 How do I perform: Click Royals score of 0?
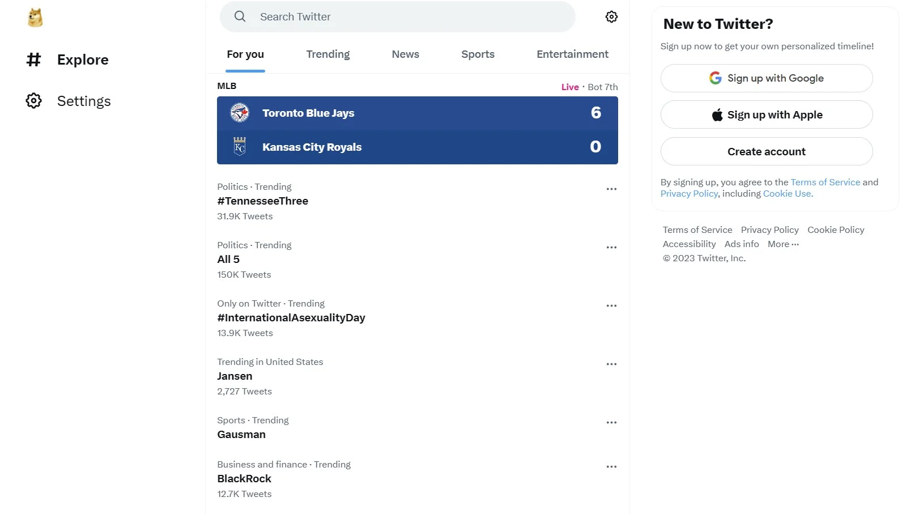[x=595, y=147]
